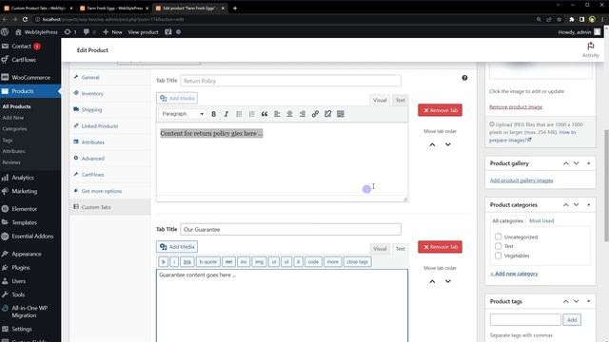
Task: Check the Vegetables category
Action: point(498,256)
